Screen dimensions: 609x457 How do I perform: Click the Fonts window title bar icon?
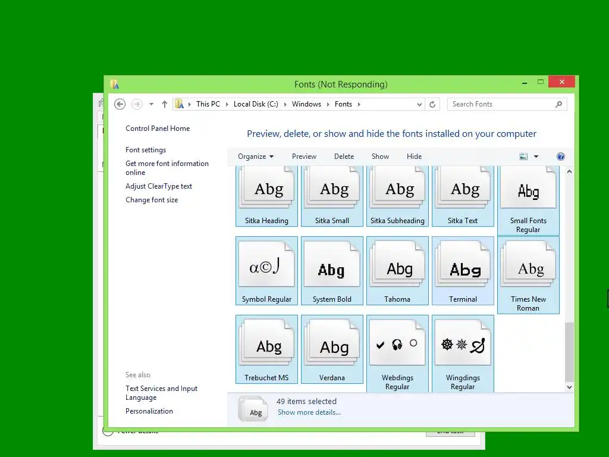pos(115,84)
